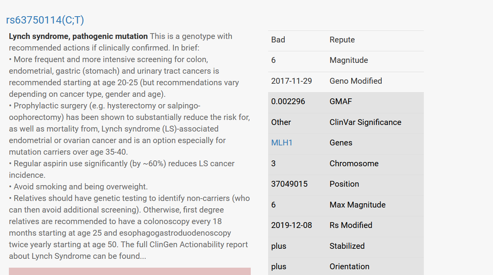Image resolution: width=493 pixels, height=275 pixels.
Task: Click the Rs Modified date 2019-12-08
Action: [x=292, y=225]
